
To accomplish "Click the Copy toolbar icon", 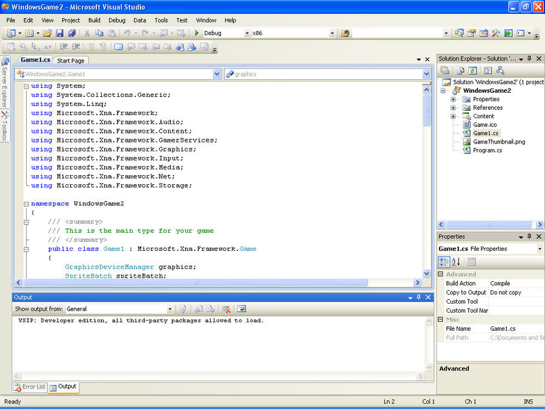I will [x=99, y=33].
